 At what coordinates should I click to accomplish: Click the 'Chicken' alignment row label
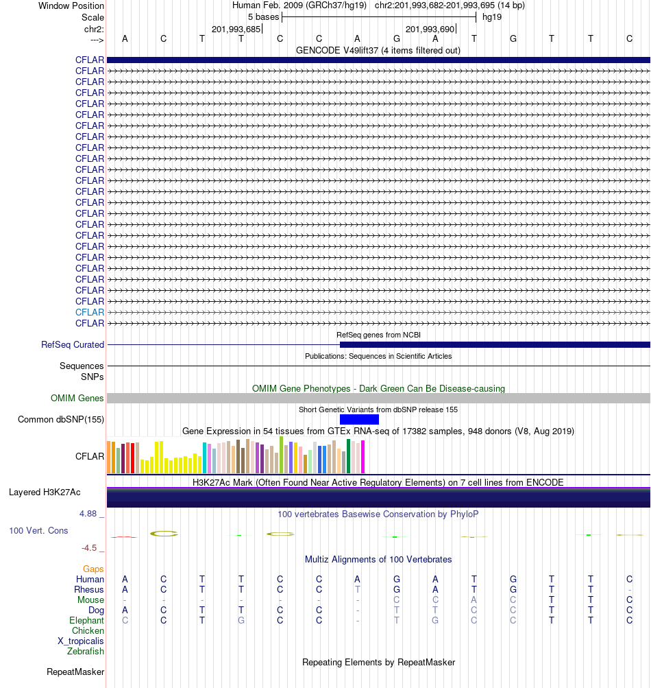(x=88, y=631)
